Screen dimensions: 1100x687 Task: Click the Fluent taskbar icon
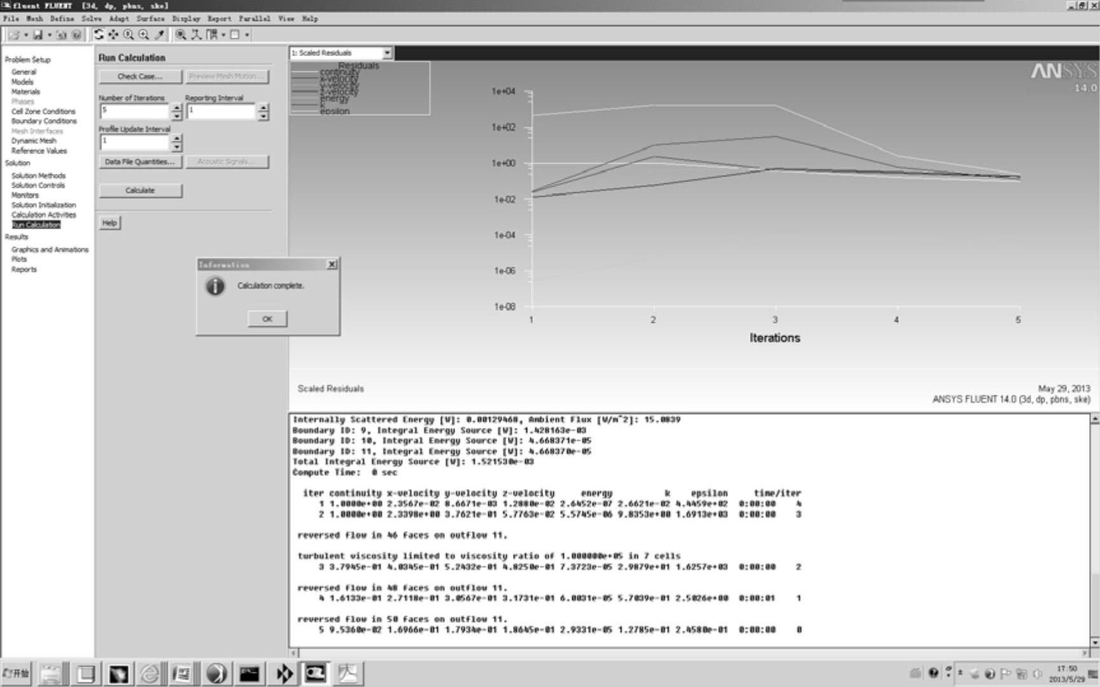click(x=315, y=673)
